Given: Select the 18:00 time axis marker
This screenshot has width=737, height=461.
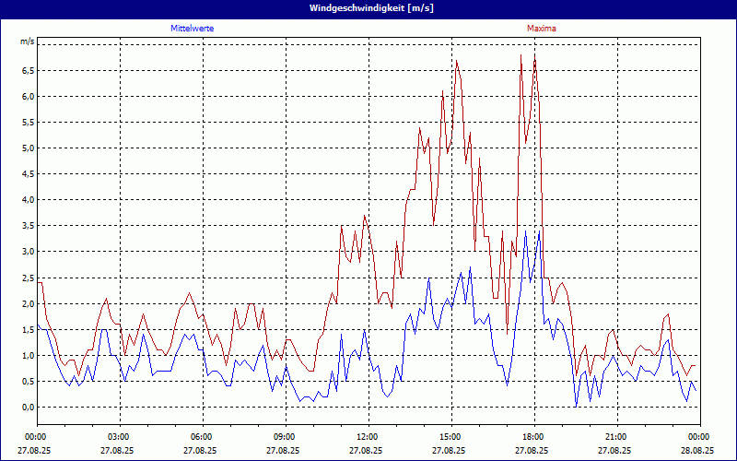Looking at the screenshot, I should point(532,437).
